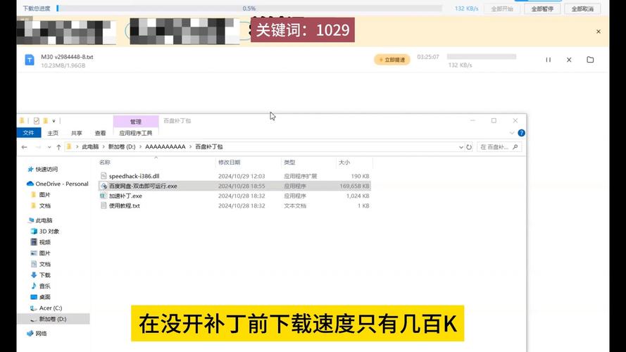Select the 使用教程.txt file

[x=124, y=206]
